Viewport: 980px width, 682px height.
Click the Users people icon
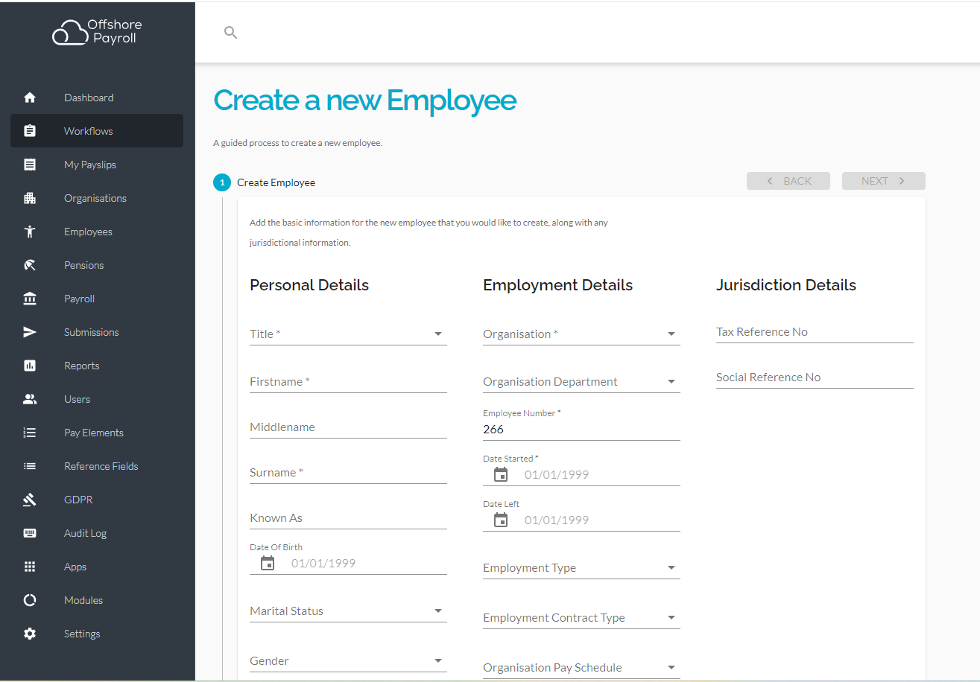pyautogui.click(x=30, y=399)
